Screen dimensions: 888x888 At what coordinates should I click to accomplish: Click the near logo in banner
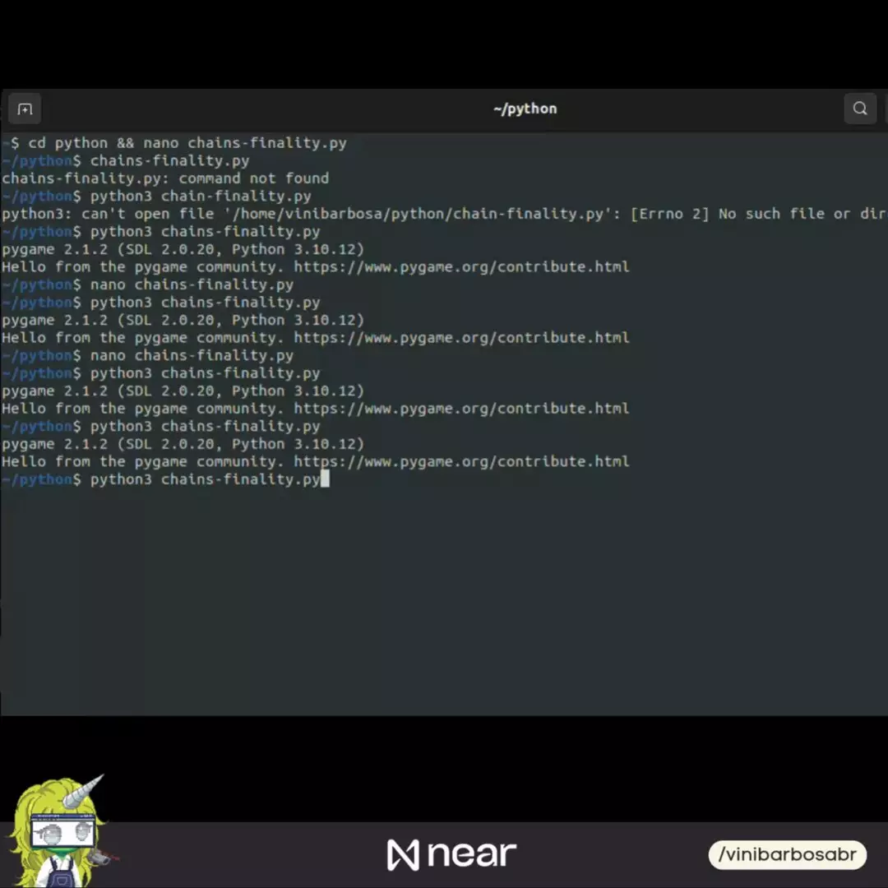pyautogui.click(x=451, y=854)
